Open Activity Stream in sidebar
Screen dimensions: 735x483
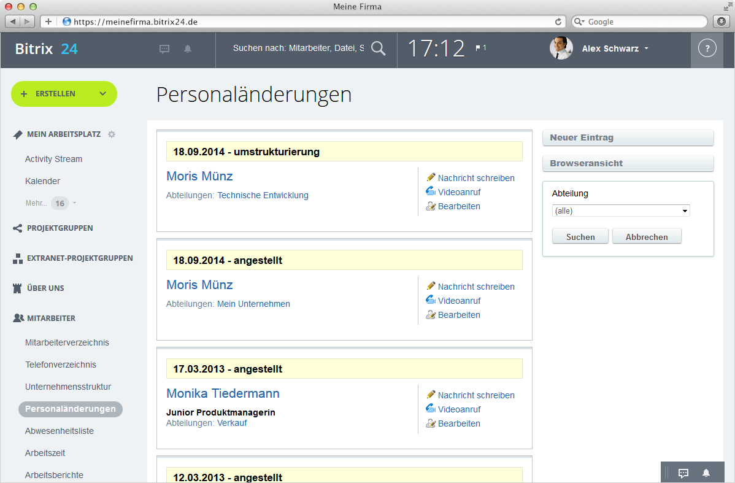coord(53,159)
